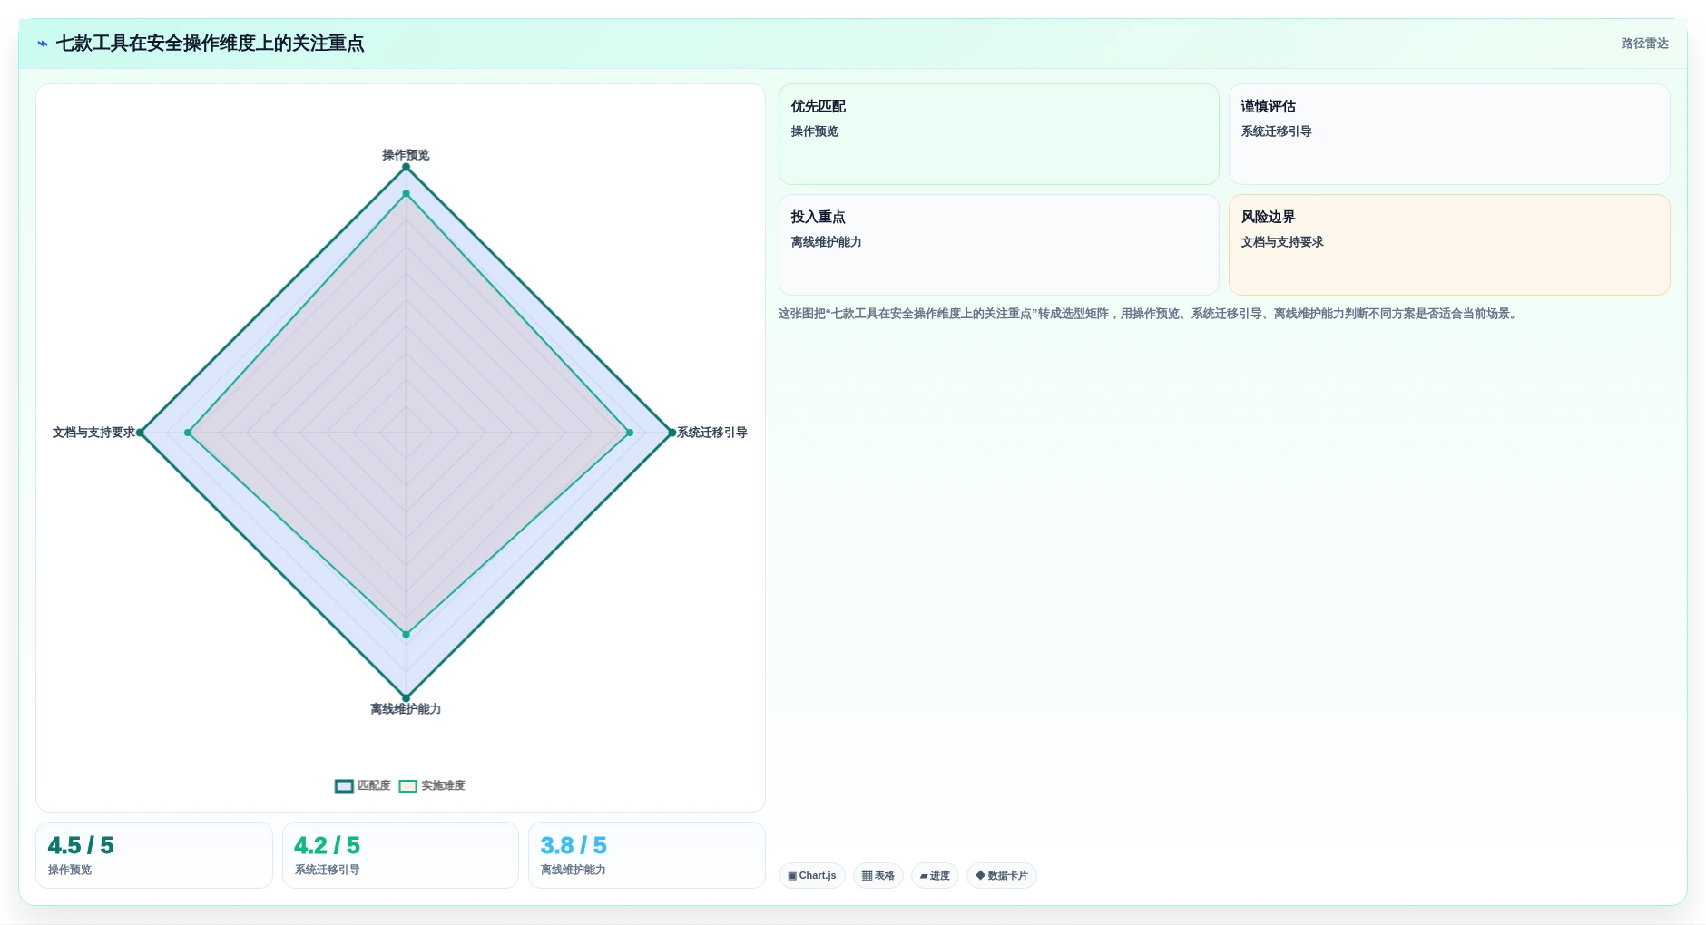Image resolution: width=1706 pixels, height=925 pixels.
Task: Click the 操作预览 axis label on radar chart
Action: pyautogui.click(x=406, y=155)
